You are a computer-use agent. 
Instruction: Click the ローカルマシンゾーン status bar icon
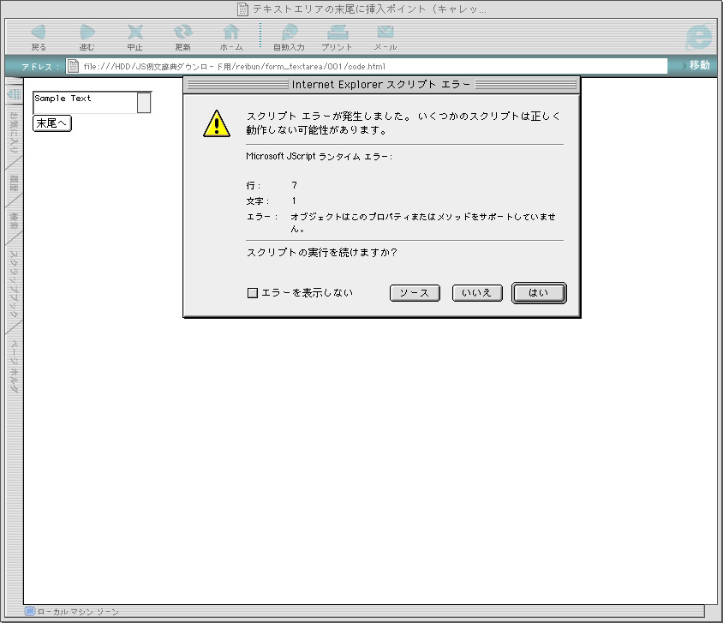[x=30, y=611]
